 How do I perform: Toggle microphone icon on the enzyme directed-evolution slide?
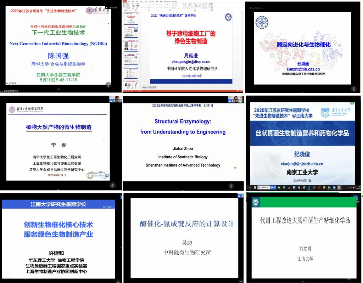click(353, 88)
